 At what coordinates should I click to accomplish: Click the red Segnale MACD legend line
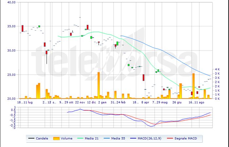tap(170, 138)
